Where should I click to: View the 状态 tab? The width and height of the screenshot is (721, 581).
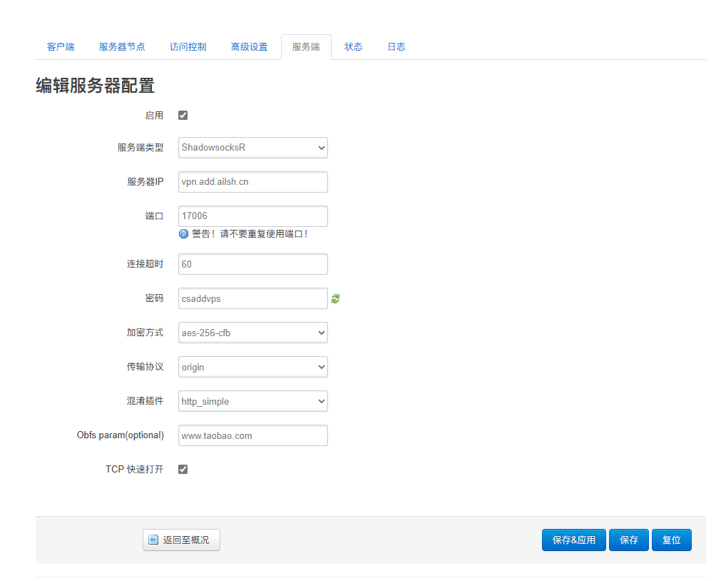pyautogui.click(x=353, y=47)
